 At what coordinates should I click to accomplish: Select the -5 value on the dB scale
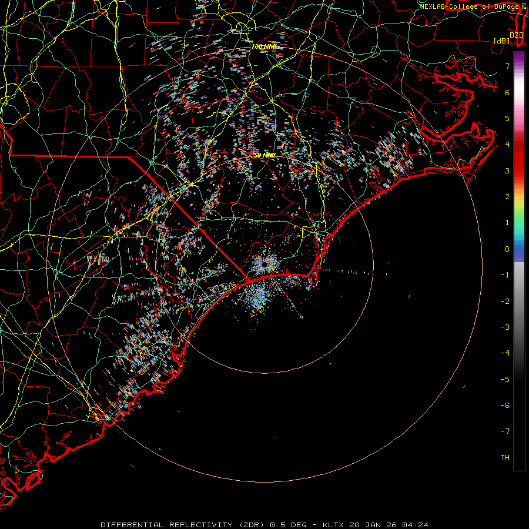tap(505, 380)
